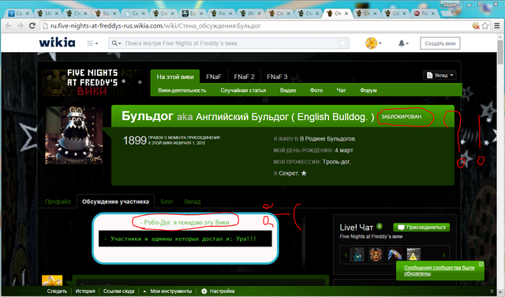
Task: Open the Фото menu item
Action: (x=316, y=90)
